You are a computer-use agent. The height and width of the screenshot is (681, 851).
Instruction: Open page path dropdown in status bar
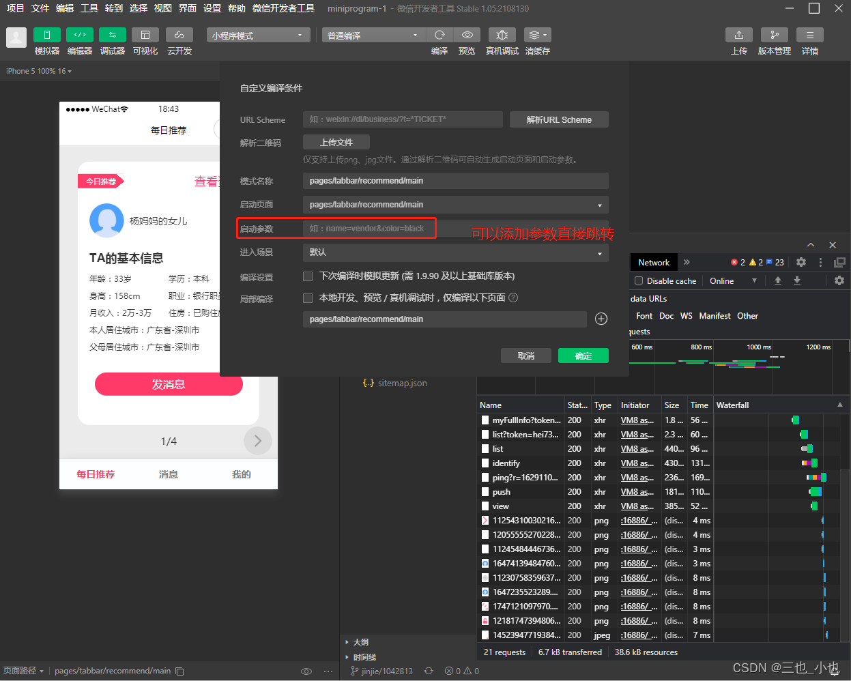coord(23,671)
